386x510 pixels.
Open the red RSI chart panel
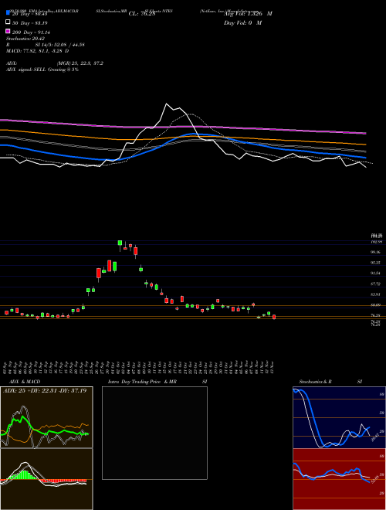(339, 479)
